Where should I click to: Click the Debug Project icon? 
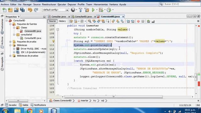101,10
